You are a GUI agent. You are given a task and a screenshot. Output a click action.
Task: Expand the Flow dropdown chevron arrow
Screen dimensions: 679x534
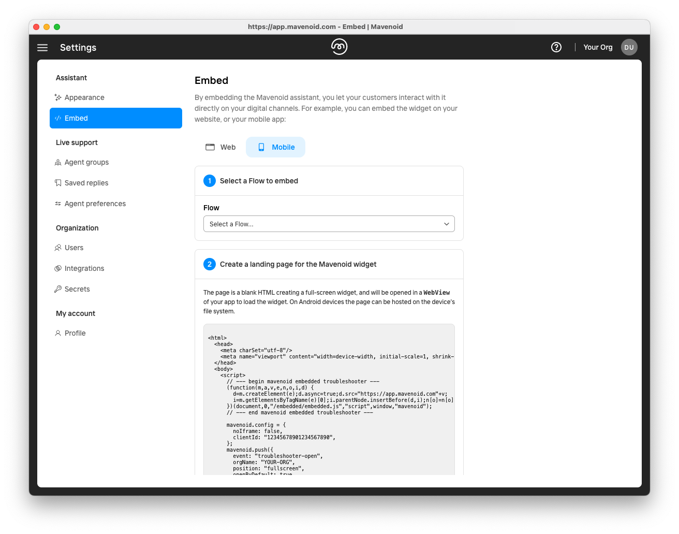tap(447, 224)
